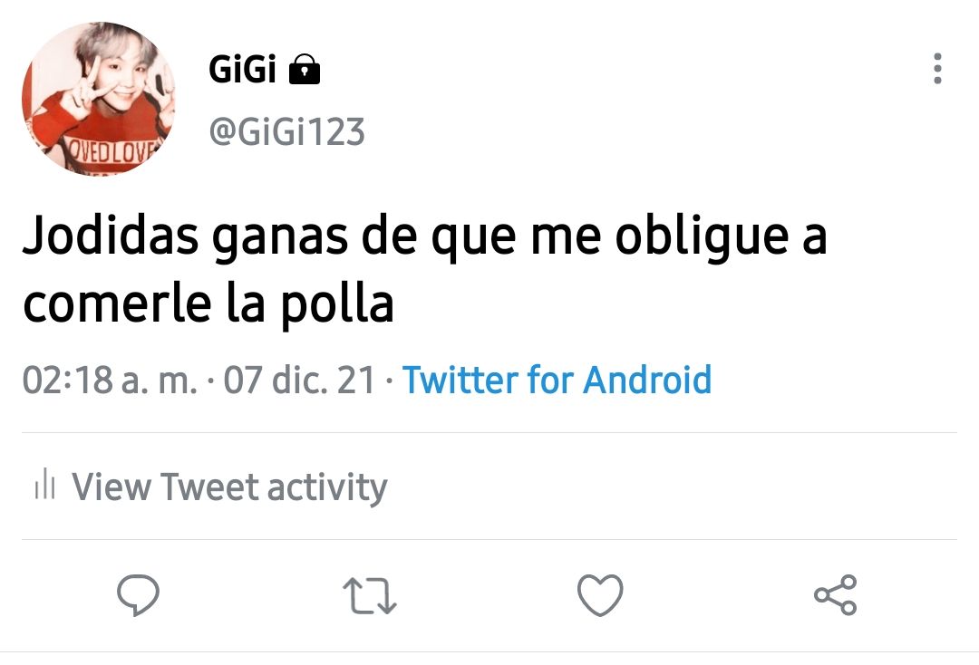This screenshot has width=979, height=665.
Task: Click the @GiGi123 handle
Action: (x=286, y=131)
